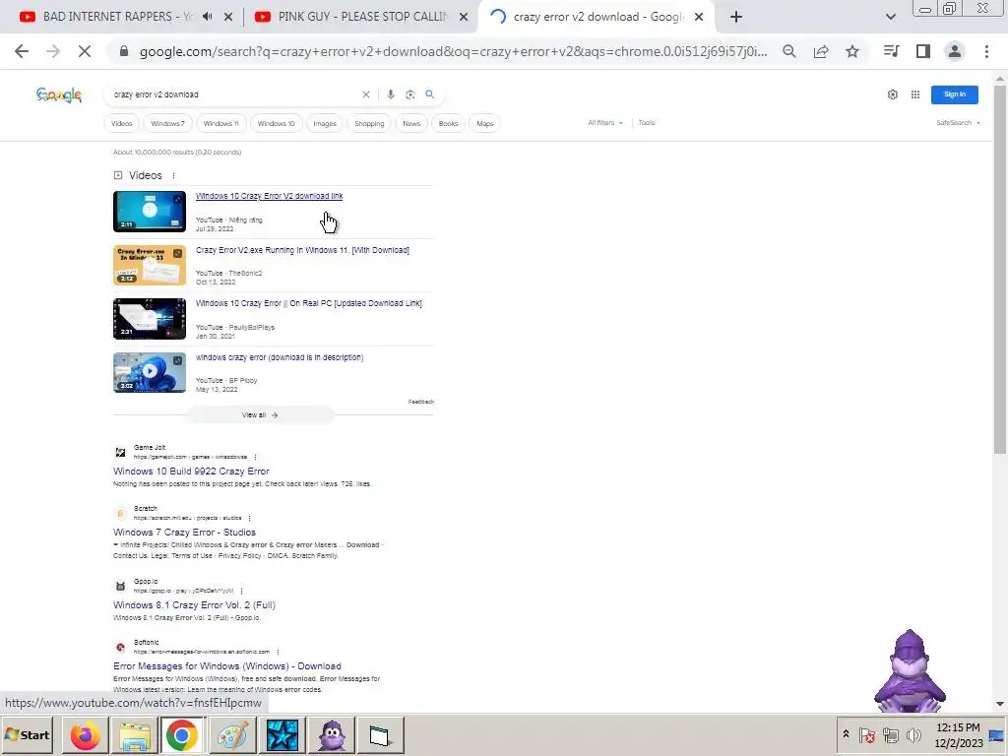The width and height of the screenshot is (1008, 756).
Task: Open options dots for Gpop.io result
Action: point(242,591)
